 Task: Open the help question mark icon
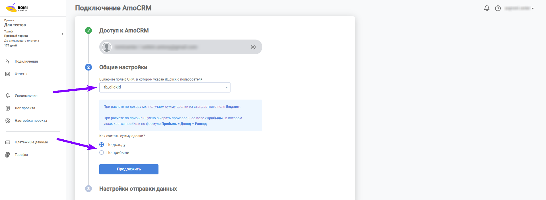(498, 8)
